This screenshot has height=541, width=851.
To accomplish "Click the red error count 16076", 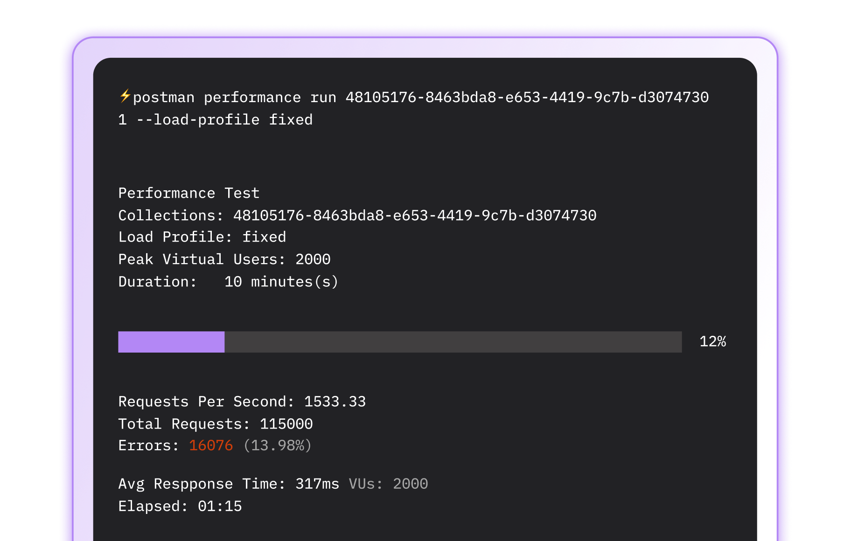I will click(x=211, y=445).
